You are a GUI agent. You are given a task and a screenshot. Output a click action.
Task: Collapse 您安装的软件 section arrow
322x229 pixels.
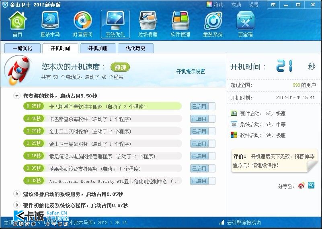click(17, 96)
